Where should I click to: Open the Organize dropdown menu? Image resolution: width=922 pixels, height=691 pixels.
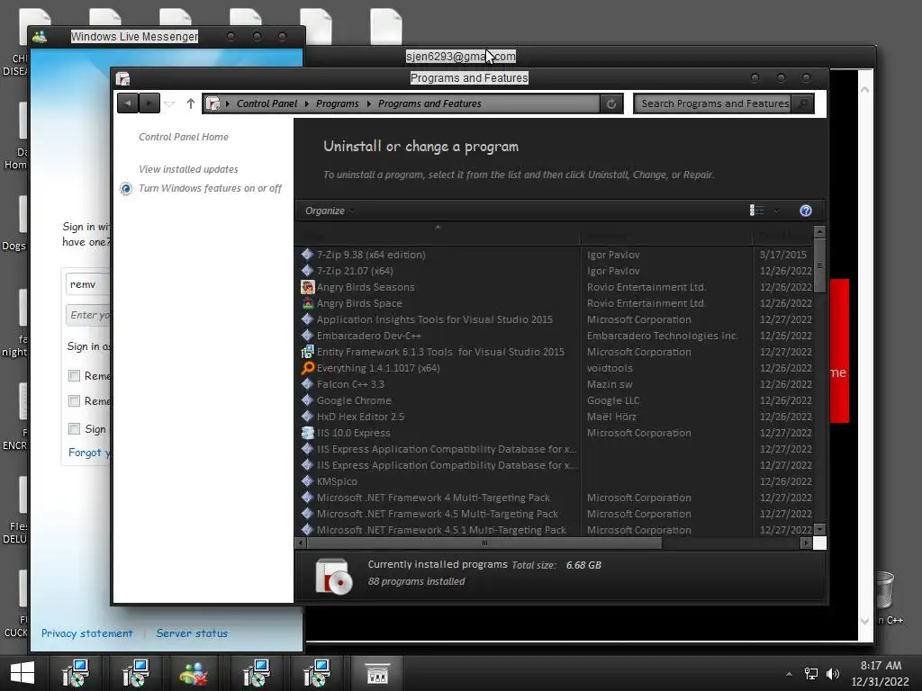[x=330, y=211]
